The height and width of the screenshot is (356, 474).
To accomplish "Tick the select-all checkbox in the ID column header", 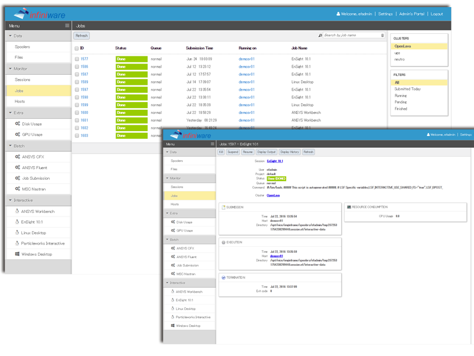I will pos(77,48).
